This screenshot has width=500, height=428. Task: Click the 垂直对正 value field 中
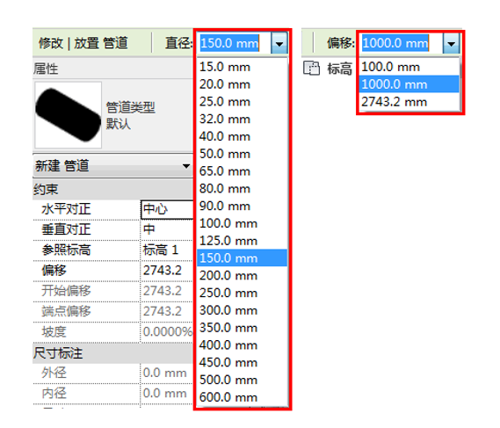point(167,230)
